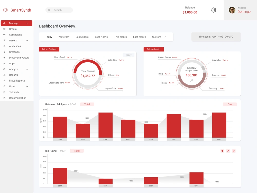The width and height of the screenshot is (257, 193).
Task: Click Domingo's profile avatar
Action: pos(232,10)
